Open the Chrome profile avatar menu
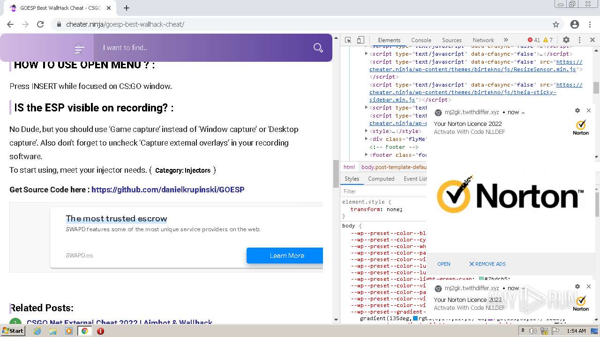Image resolution: width=600 pixels, height=337 pixels. coord(575,24)
